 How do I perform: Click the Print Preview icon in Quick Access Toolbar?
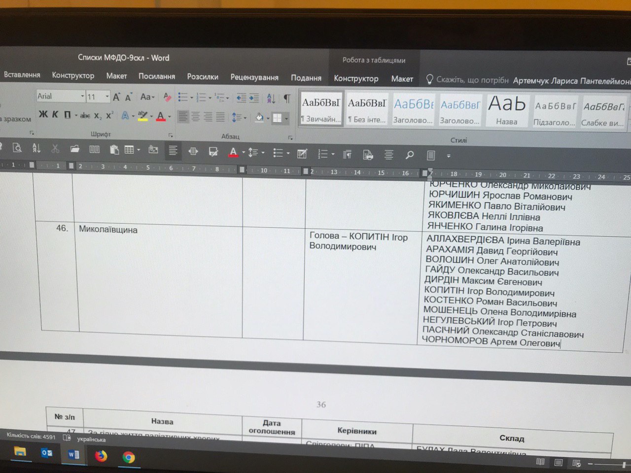(x=17, y=148)
